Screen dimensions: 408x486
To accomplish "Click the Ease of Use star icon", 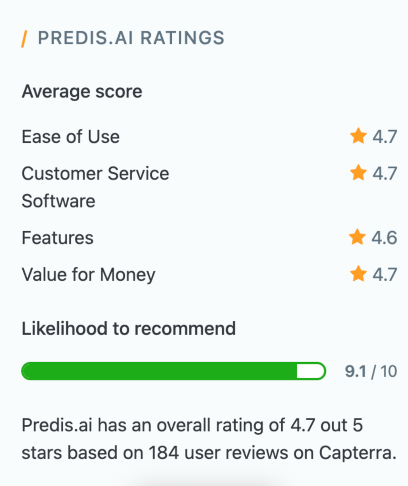I will [358, 137].
